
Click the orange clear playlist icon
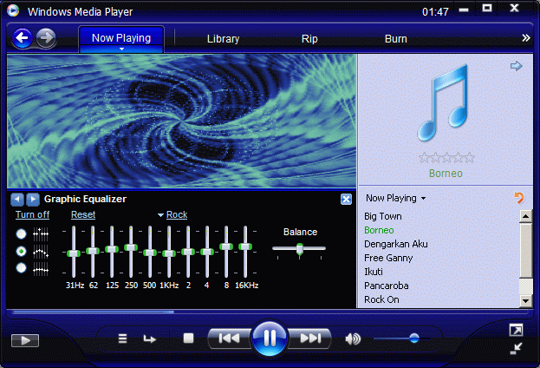click(519, 198)
